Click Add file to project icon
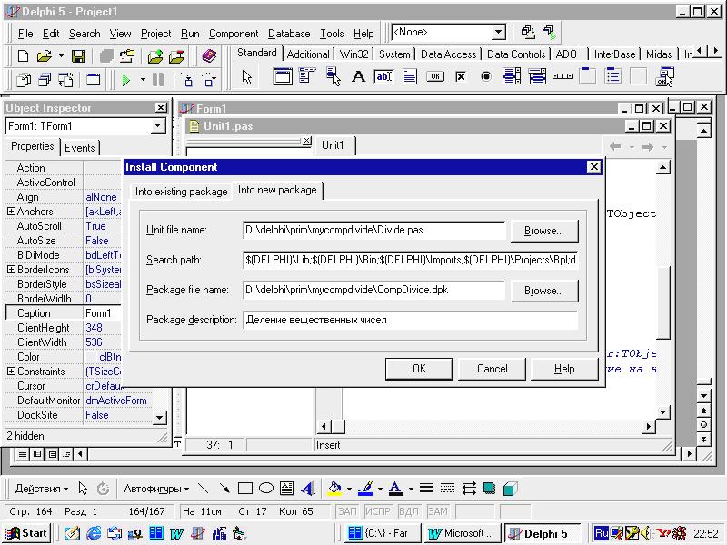 point(155,56)
